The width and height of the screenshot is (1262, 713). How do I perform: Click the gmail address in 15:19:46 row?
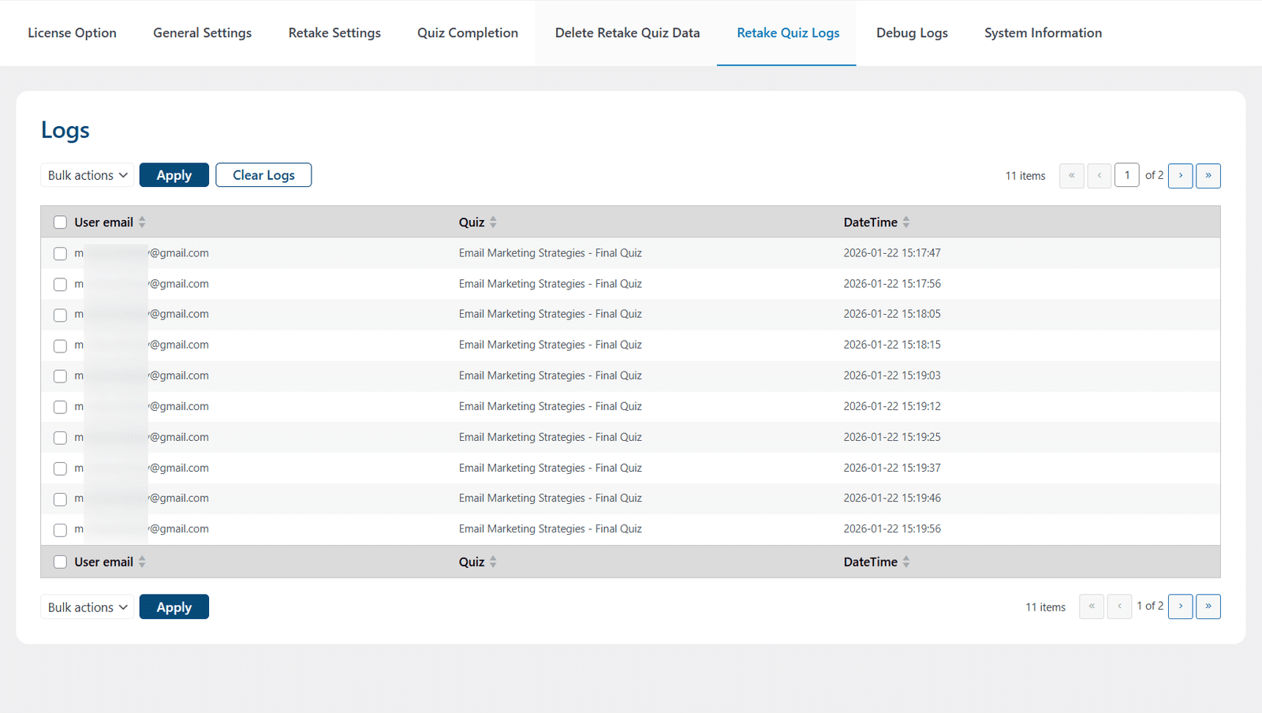[142, 498]
